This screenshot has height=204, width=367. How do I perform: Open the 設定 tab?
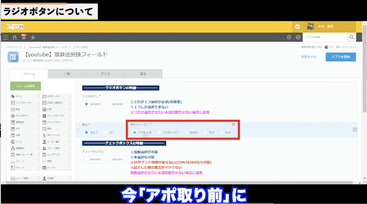(143, 74)
